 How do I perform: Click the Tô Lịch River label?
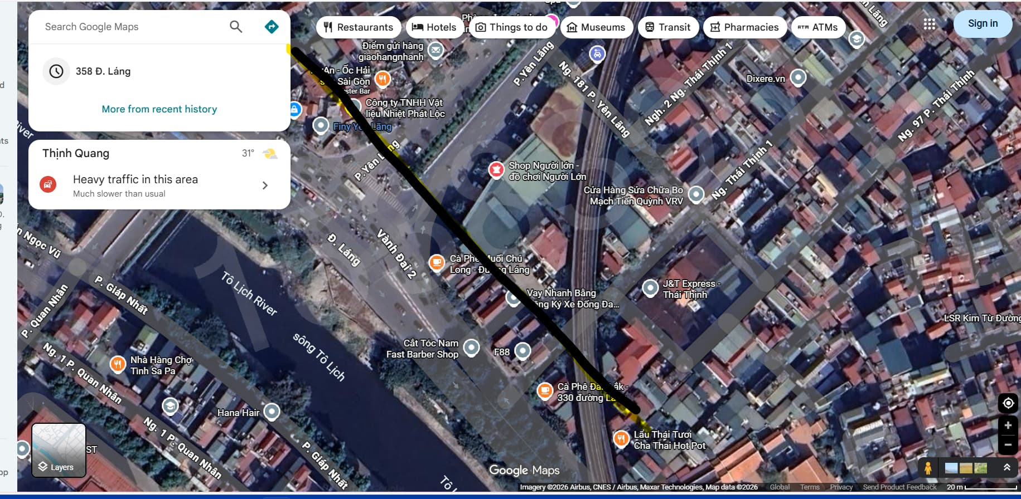pos(249,293)
